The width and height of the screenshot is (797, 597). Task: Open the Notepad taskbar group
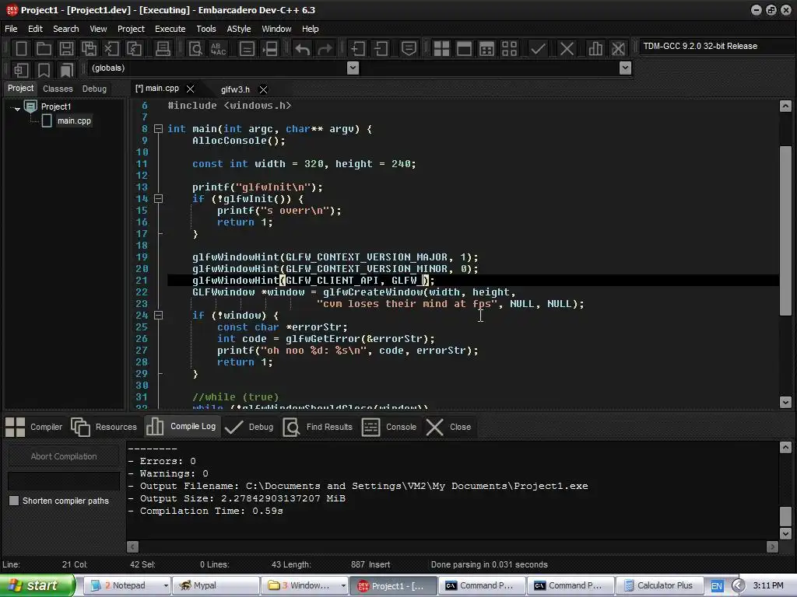click(127, 585)
